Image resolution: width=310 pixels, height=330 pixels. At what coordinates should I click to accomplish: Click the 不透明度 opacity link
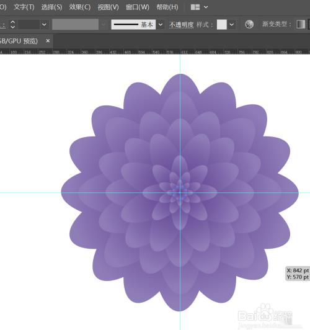181,25
